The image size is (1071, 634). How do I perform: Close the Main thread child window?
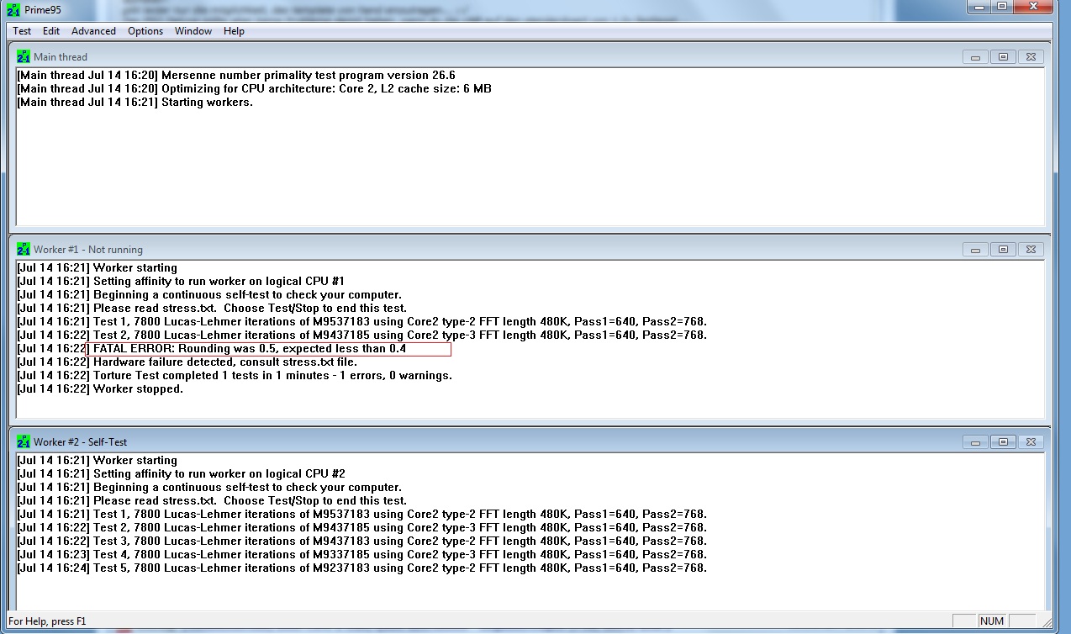(1032, 57)
